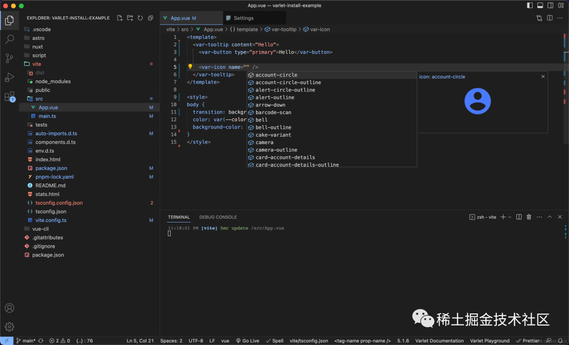The width and height of the screenshot is (569, 345).
Task: Open the Run and Debug view
Action: coord(9,77)
